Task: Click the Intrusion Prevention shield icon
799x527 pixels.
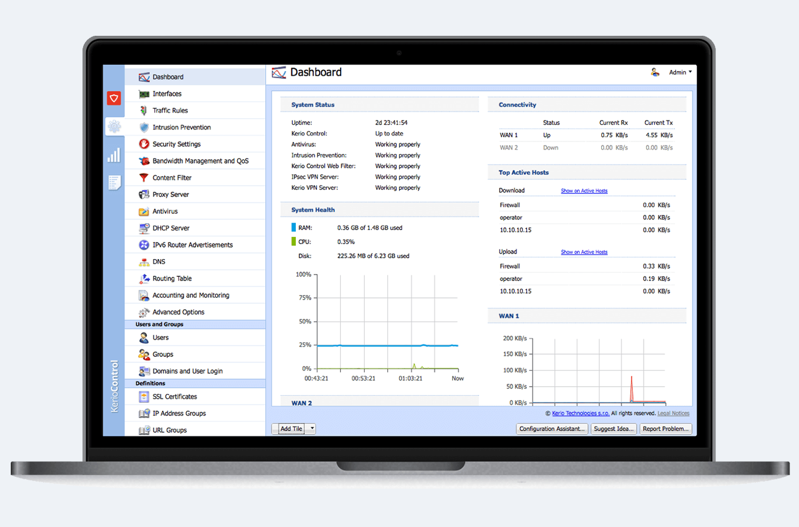Action: coord(144,127)
